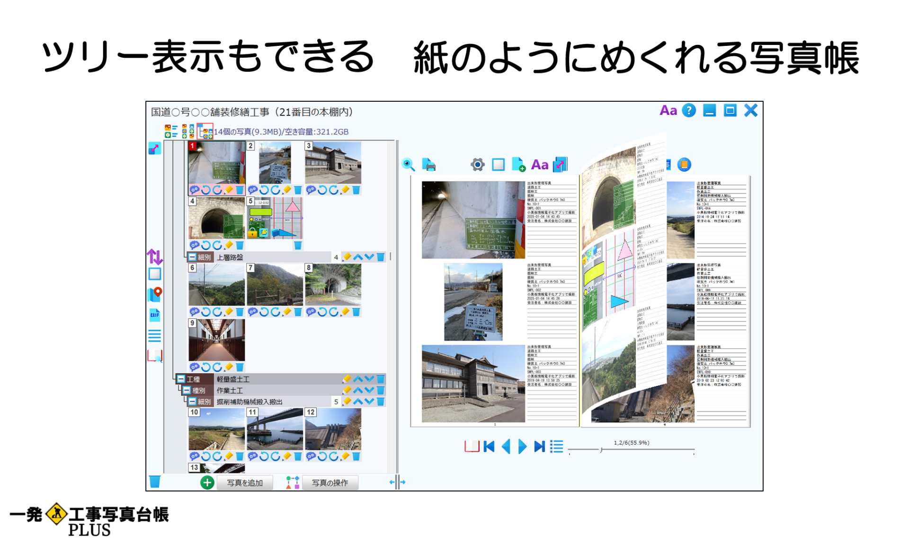Collapse the 上層路盤 細別 node

click(x=192, y=256)
